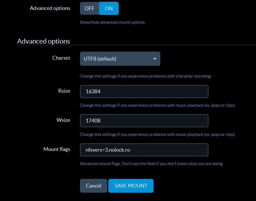Click the Wsize field label
The height and width of the screenshot is (201, 256).
(63, 120)
